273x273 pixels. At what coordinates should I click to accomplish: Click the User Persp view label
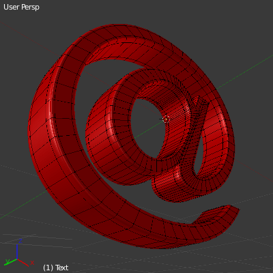pos(21,7)
